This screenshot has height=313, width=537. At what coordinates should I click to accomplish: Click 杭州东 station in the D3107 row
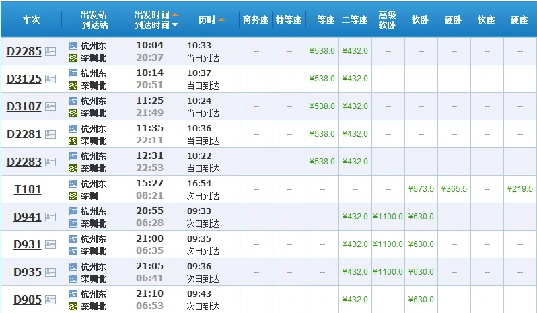point(94,101)
